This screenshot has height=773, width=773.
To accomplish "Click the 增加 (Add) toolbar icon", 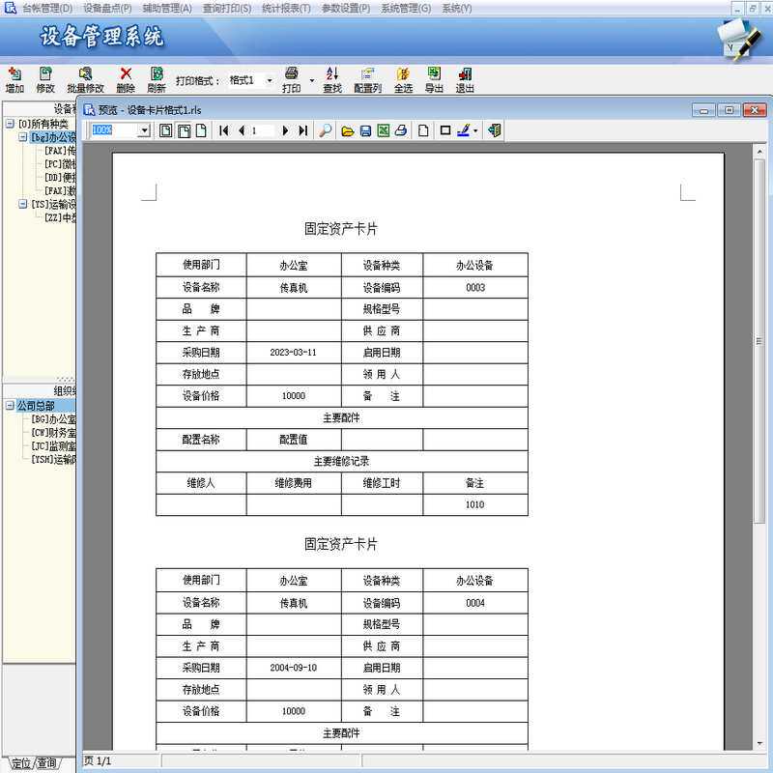I will tap(14, 80).
